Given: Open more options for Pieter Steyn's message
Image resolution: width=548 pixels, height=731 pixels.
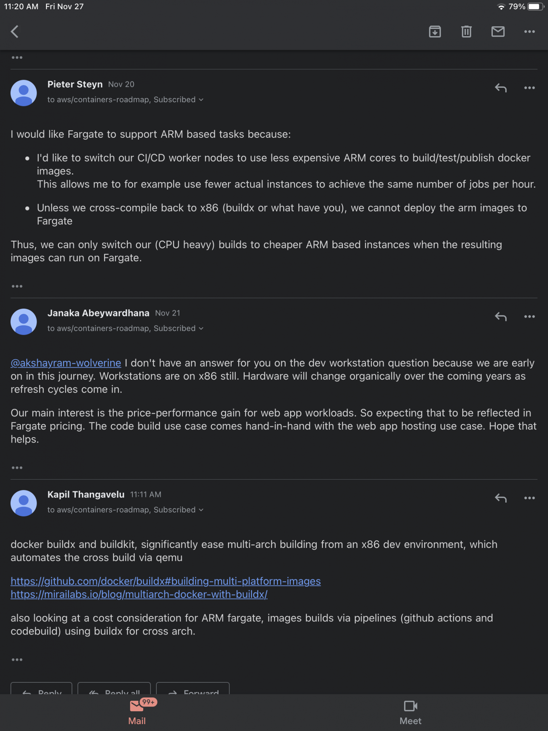Looking at the screenshot, I should pyautogui.click(x=529, y=88).
